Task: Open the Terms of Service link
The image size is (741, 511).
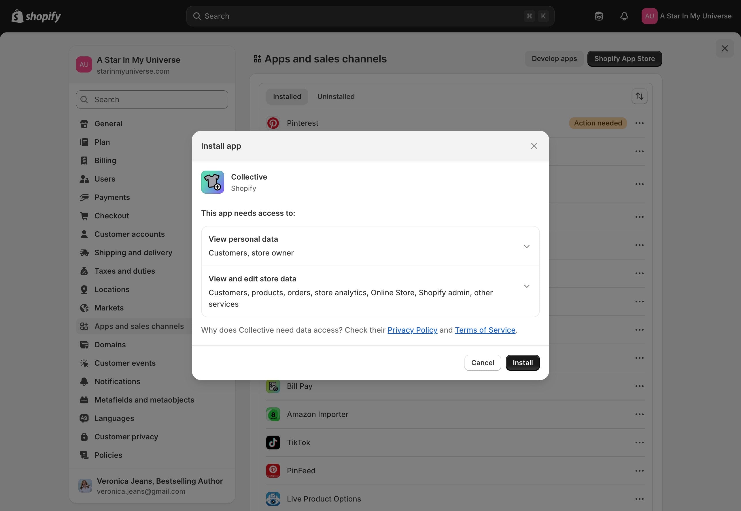Action: click(x=485, y=330)
